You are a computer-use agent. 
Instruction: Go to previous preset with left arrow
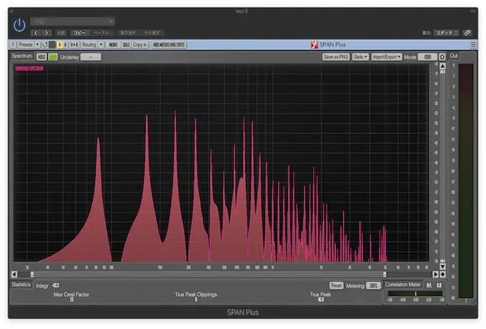pyautogui.click(x=36, y=33)
